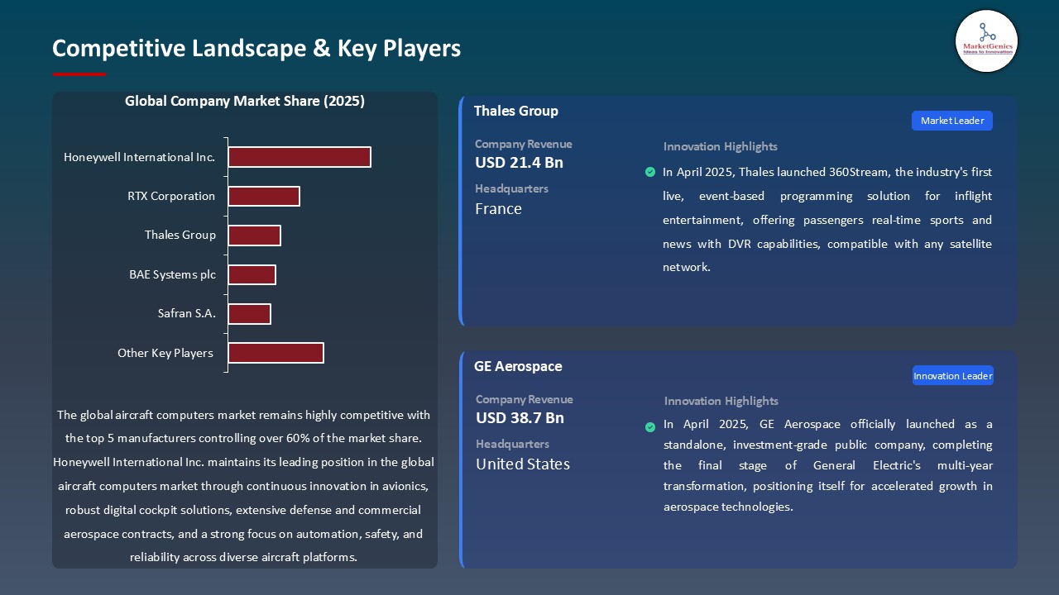The width and height of the screenshot is (1059, 595).
Task: Click the MarketGenics logo
Action: (986, 41)
